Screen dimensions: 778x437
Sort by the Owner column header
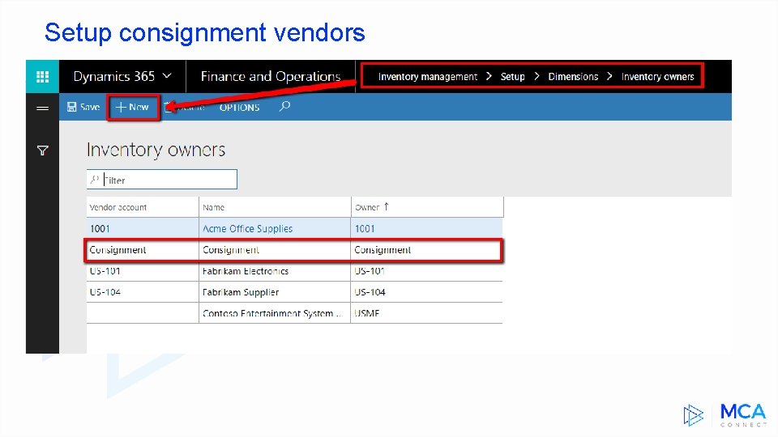point(427,207)
